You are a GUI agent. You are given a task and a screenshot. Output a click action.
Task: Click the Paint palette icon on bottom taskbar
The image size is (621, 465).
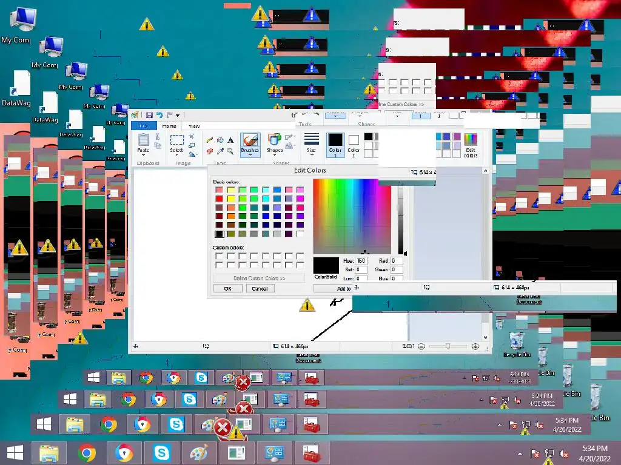[199, 453]
